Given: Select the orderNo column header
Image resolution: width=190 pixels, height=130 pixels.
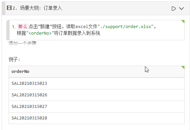Looking at the screenshot, I should (21, 72).
